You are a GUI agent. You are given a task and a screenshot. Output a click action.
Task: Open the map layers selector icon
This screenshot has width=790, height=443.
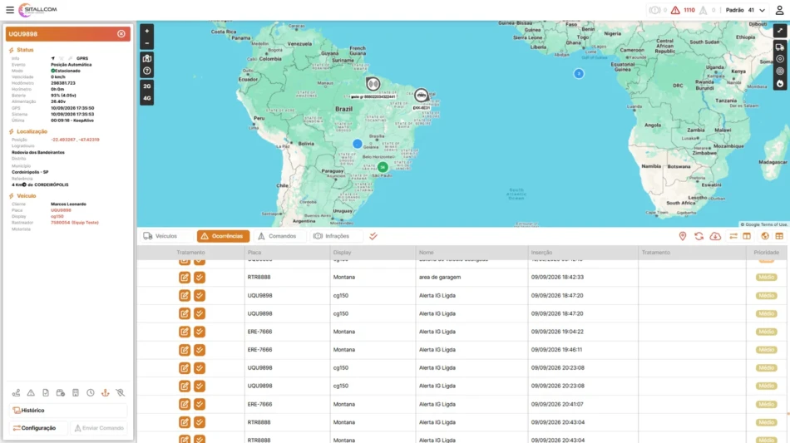(146, 58)
